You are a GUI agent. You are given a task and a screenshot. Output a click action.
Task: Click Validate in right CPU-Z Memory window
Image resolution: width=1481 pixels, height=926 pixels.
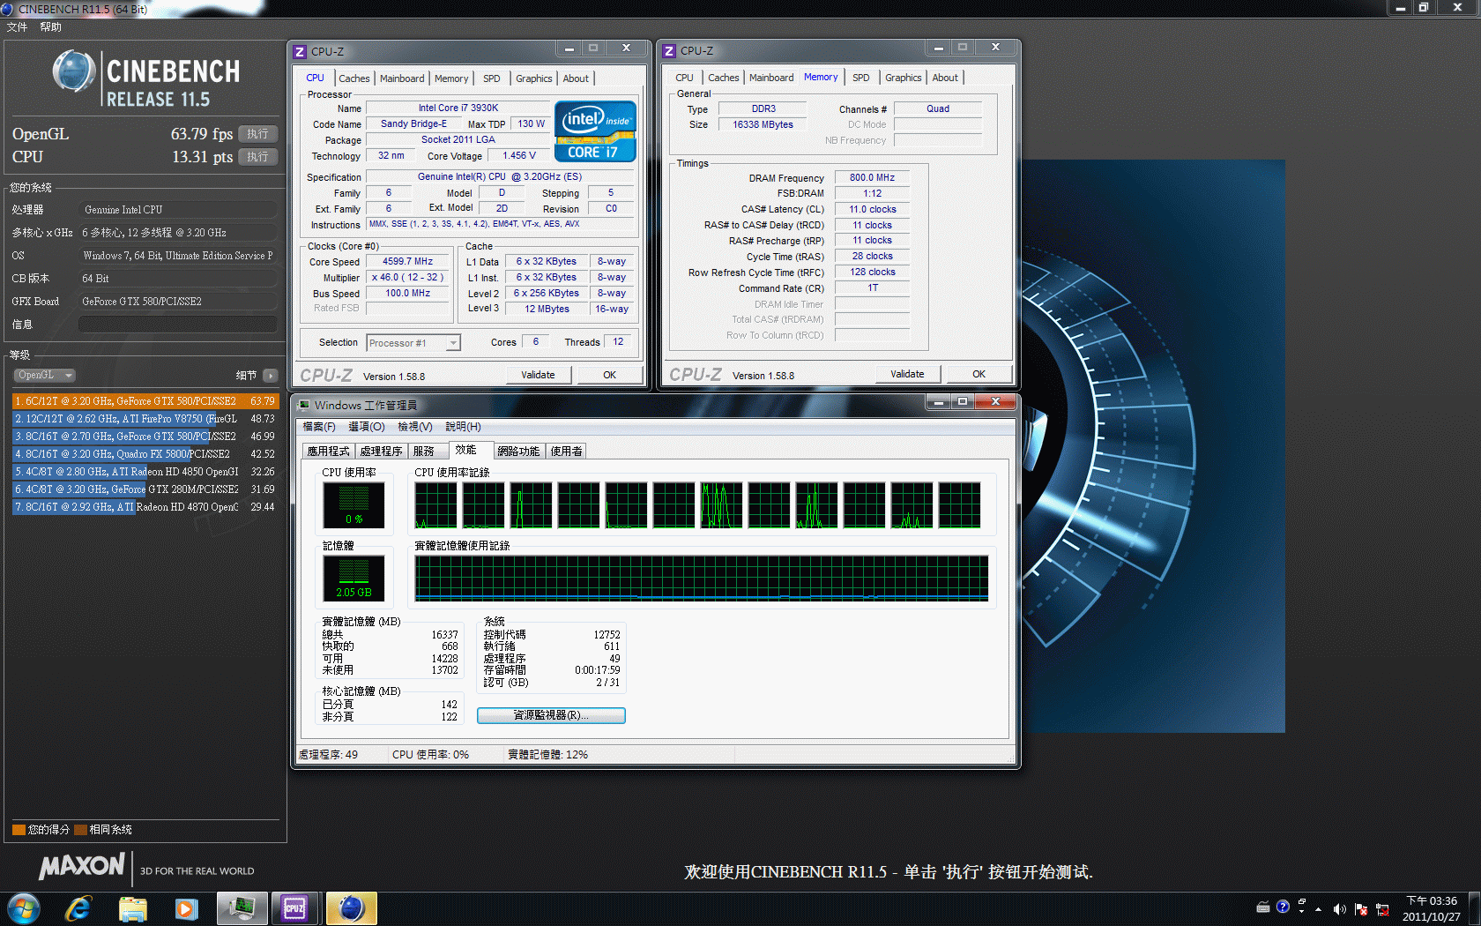point(908,374)
